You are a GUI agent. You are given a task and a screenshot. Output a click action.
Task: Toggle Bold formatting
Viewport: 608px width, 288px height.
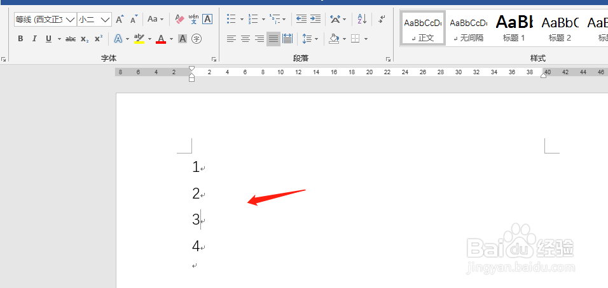click(20, 39)
